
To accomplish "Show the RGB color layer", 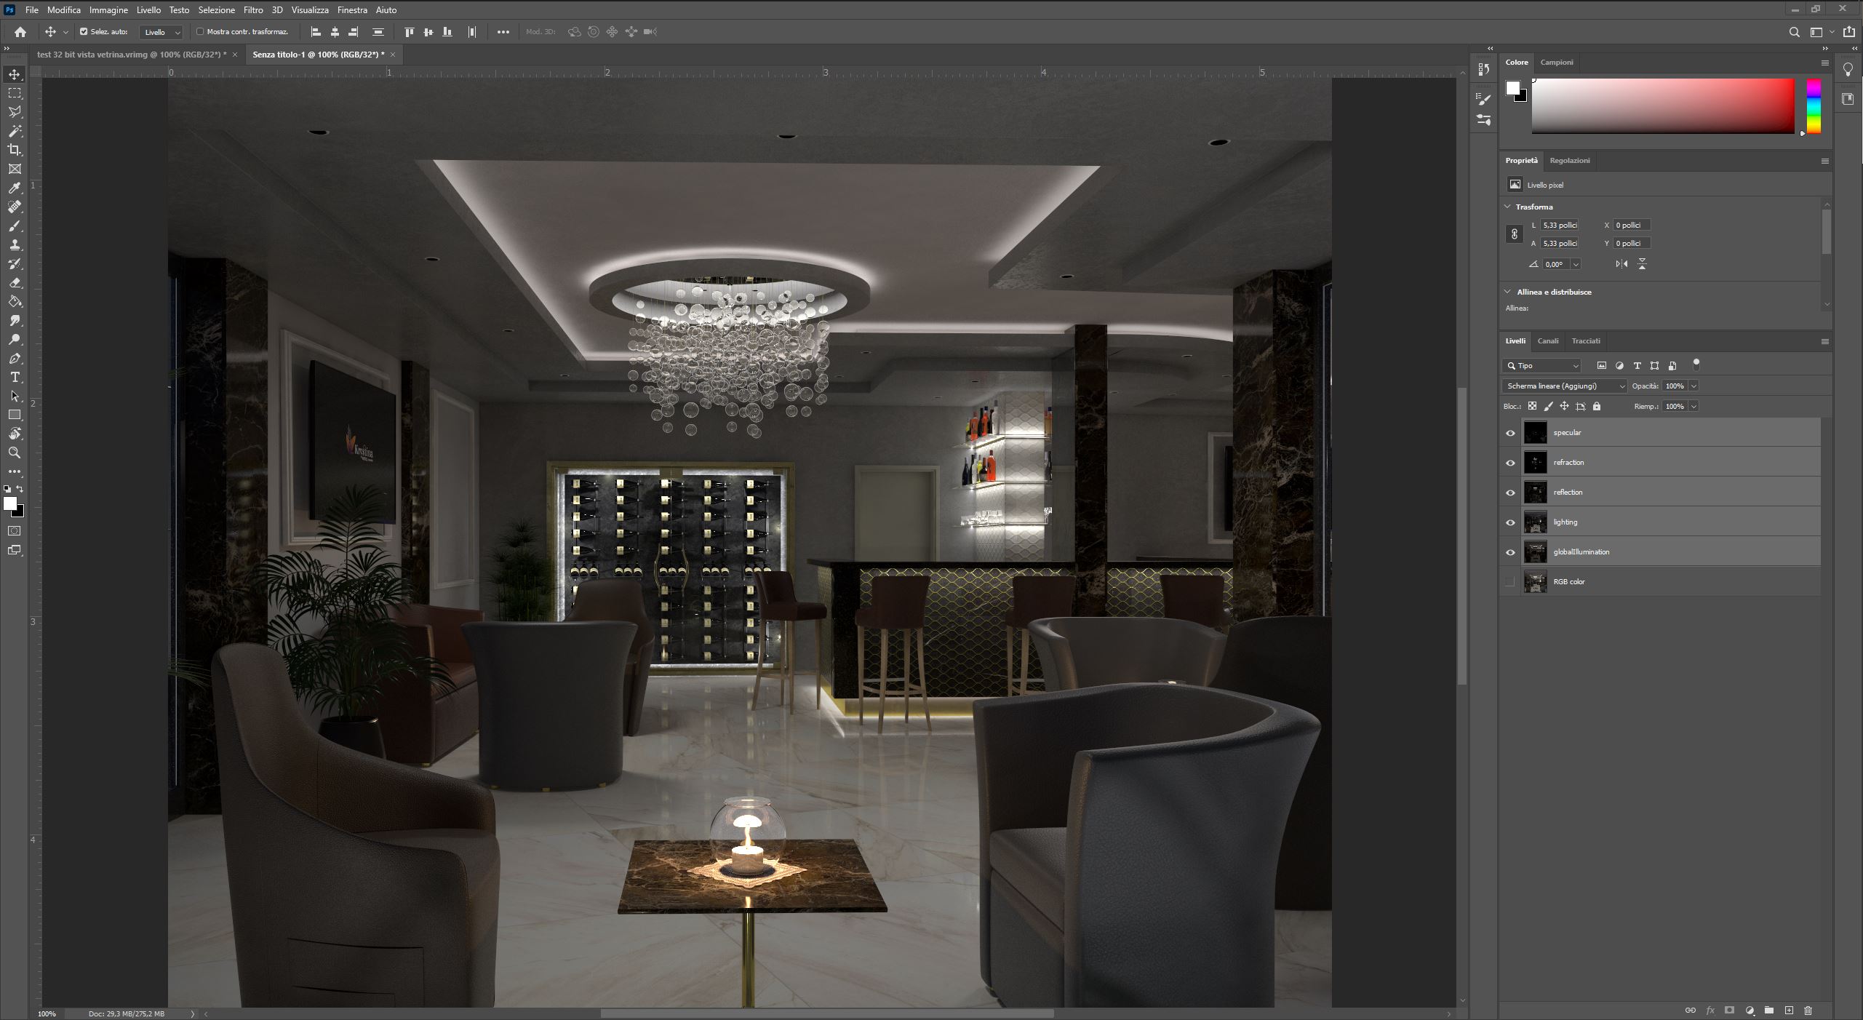I will coord(1510,582).
